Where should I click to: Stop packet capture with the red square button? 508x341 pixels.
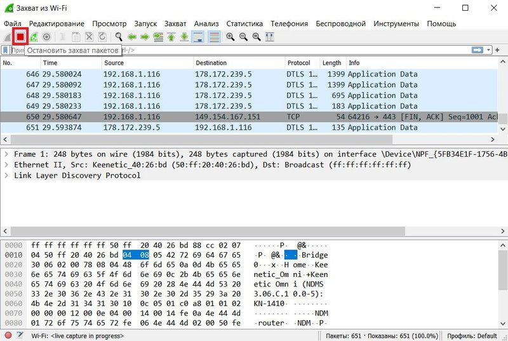pos(20,37)
